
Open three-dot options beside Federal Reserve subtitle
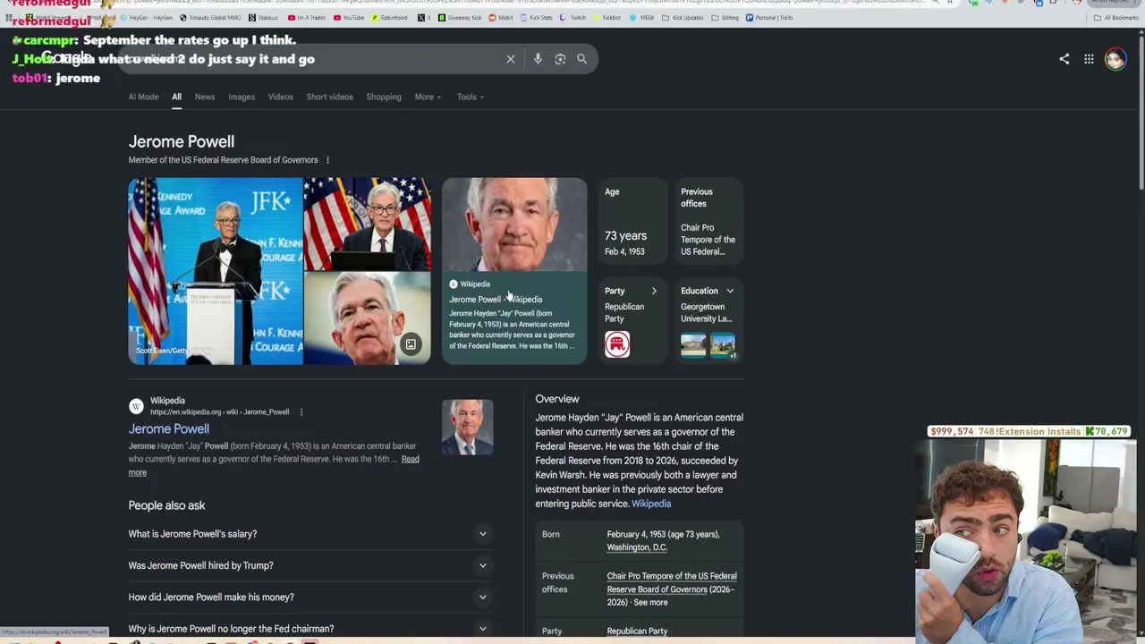click(327, 160)
